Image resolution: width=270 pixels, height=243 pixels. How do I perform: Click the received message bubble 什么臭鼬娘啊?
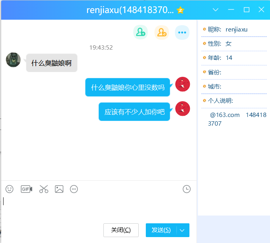point(51,63)
